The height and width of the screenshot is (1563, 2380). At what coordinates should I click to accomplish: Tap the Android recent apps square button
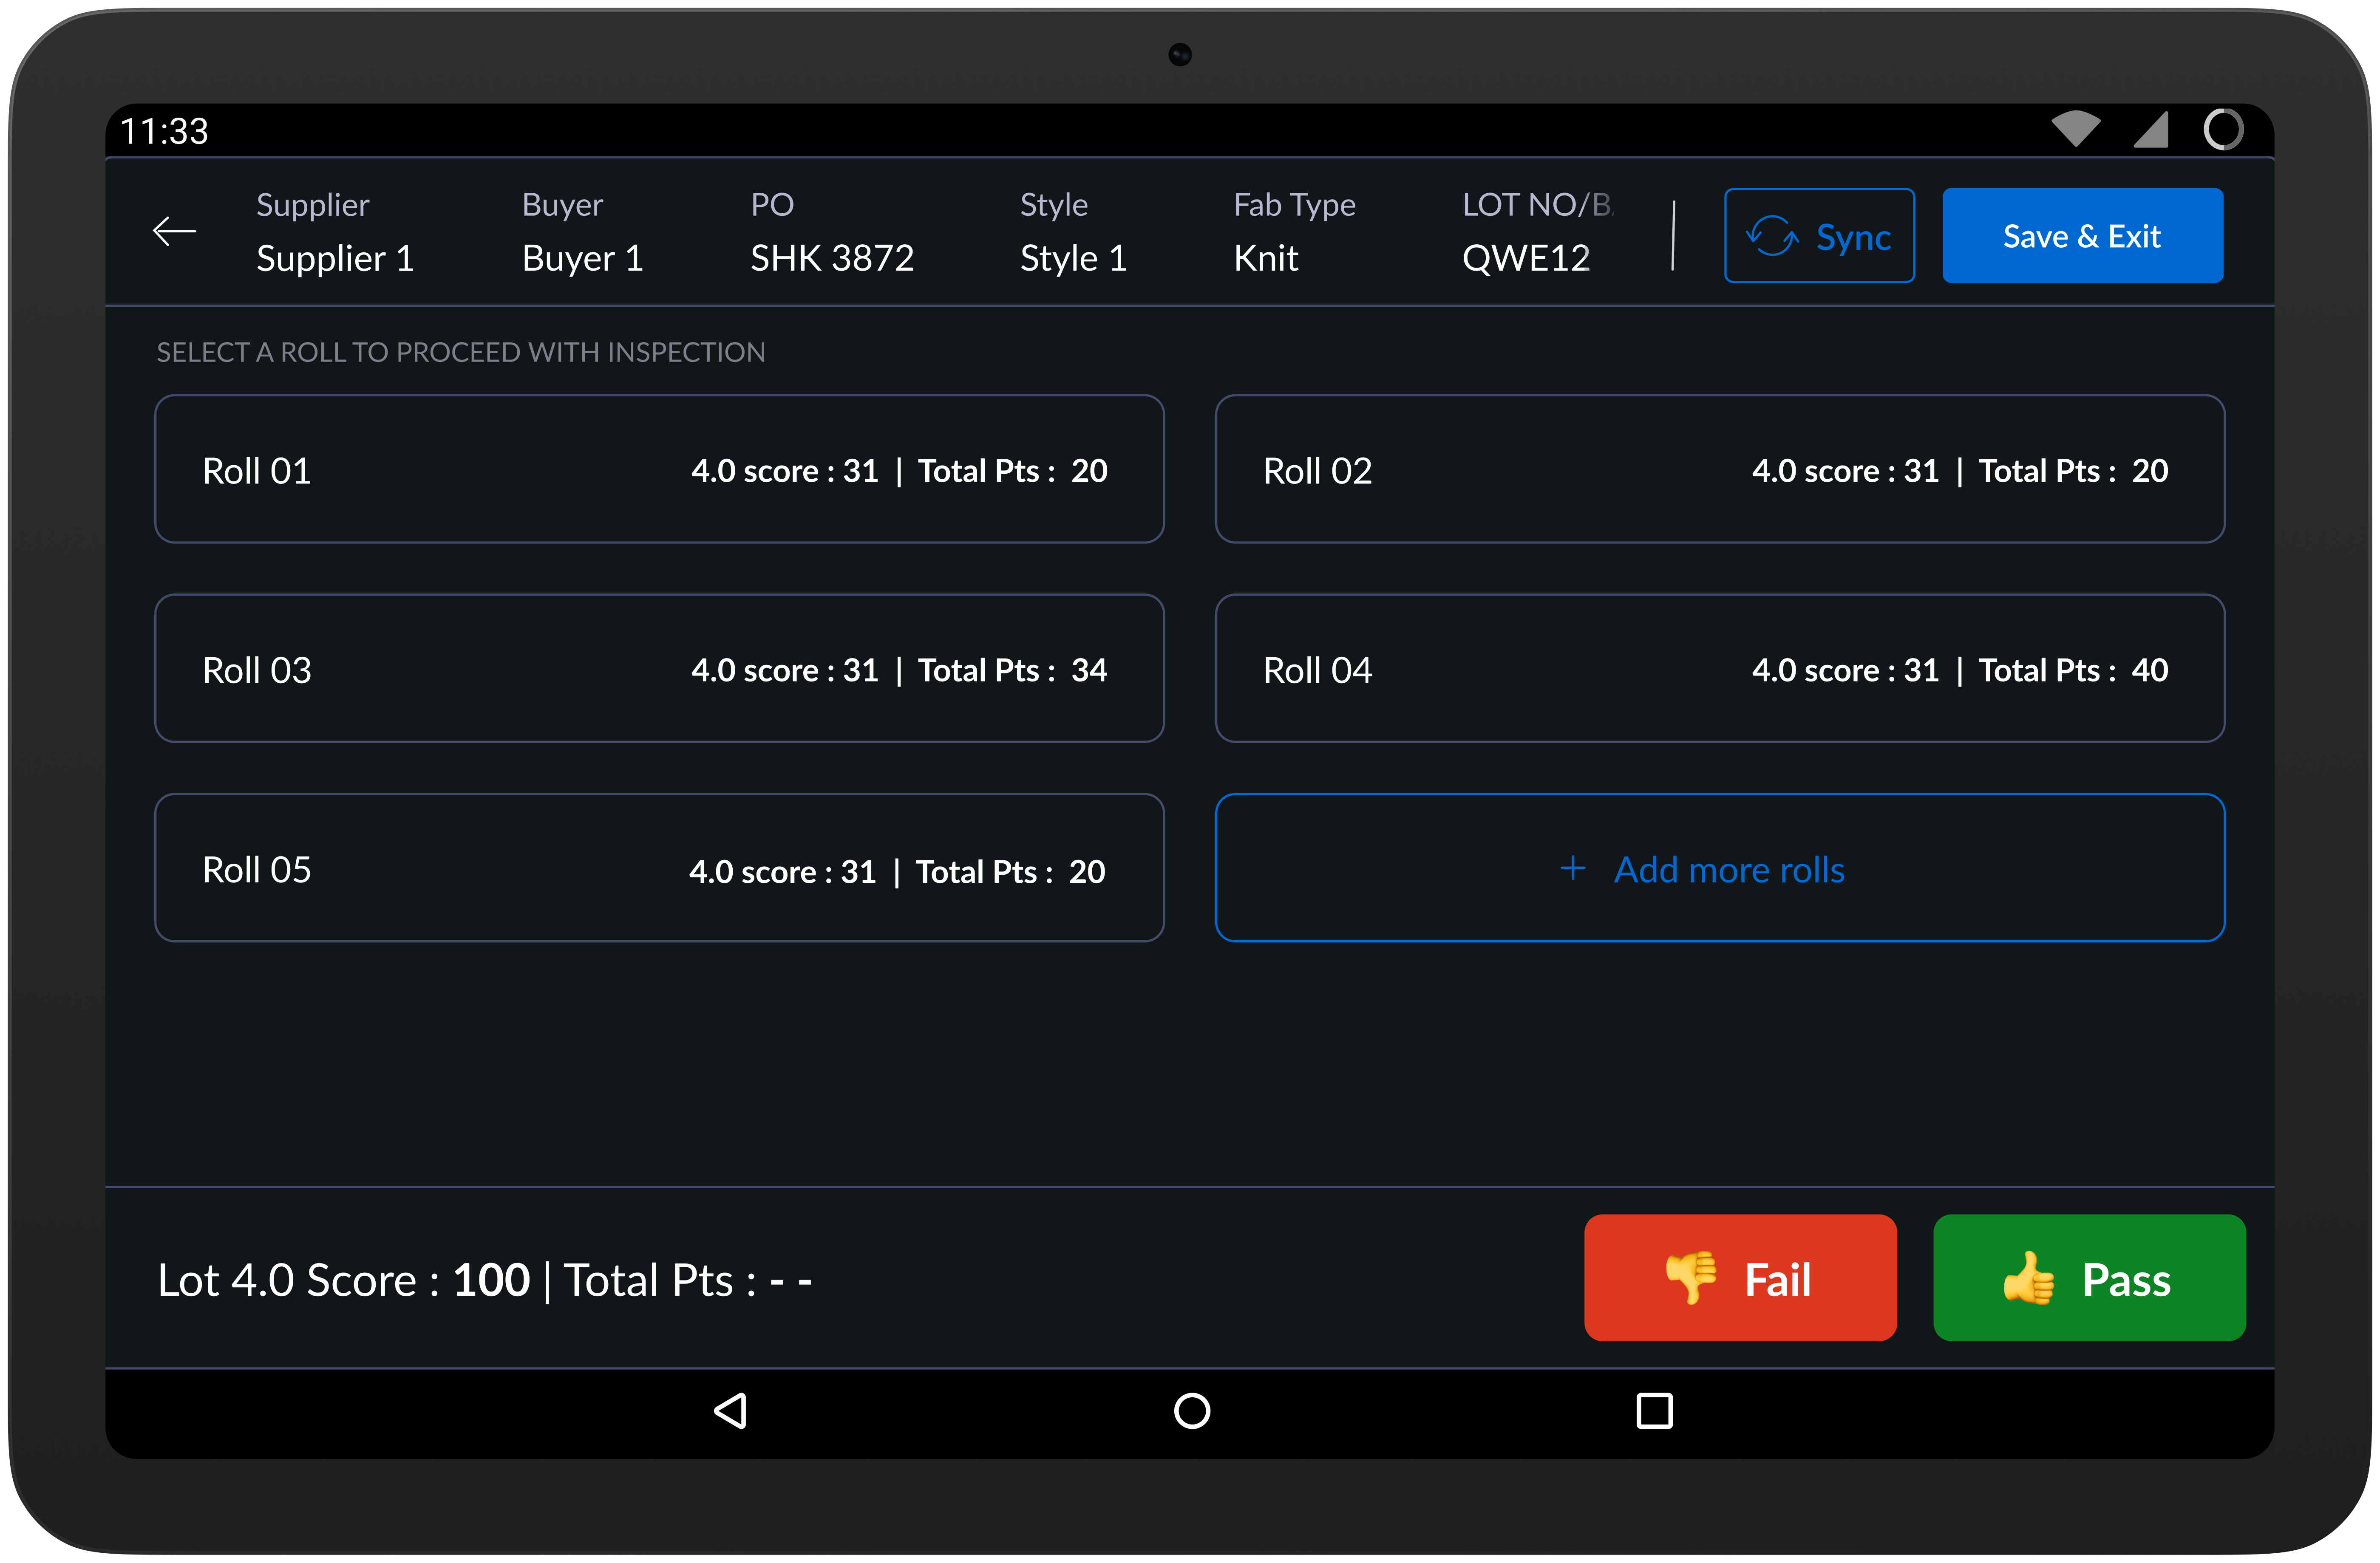tap(1654, 1411)
